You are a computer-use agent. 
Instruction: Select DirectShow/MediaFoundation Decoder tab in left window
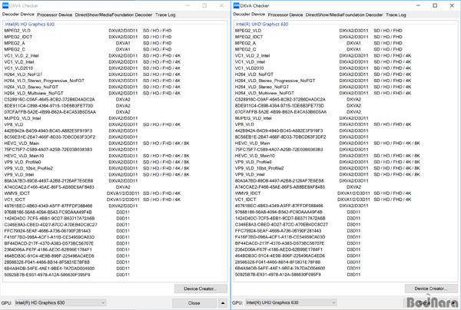coord(114,15)
